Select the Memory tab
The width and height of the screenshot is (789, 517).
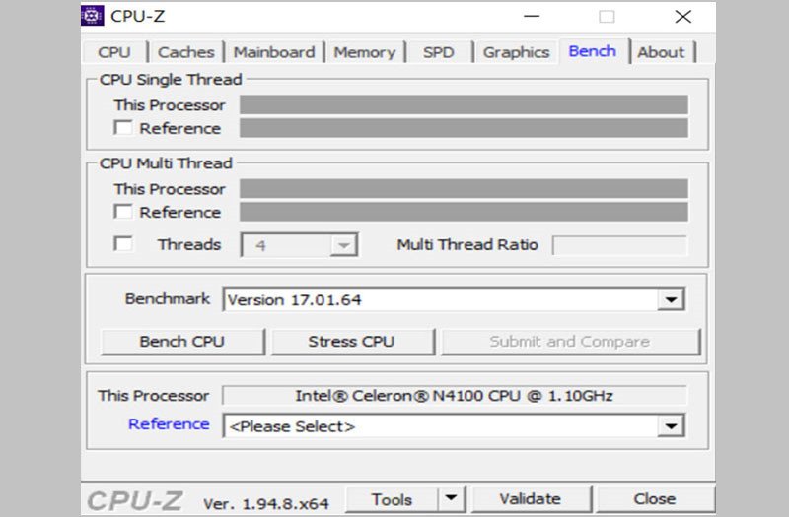coord(365,52)
